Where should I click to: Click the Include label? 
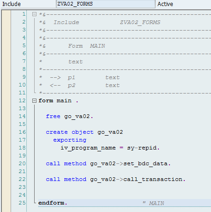click(12, 4)
